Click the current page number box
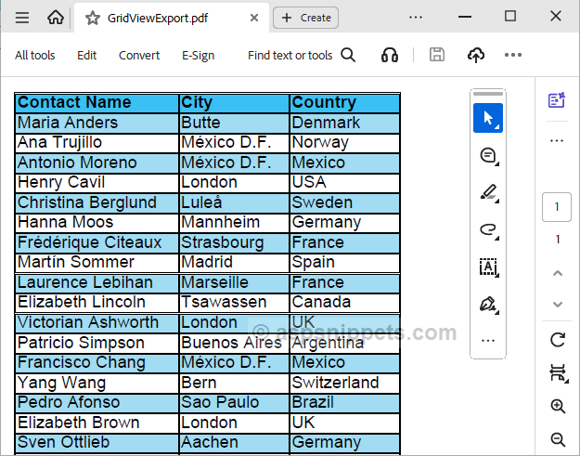The height and width of the screenshot is (456, 580). tap(557, 207)
